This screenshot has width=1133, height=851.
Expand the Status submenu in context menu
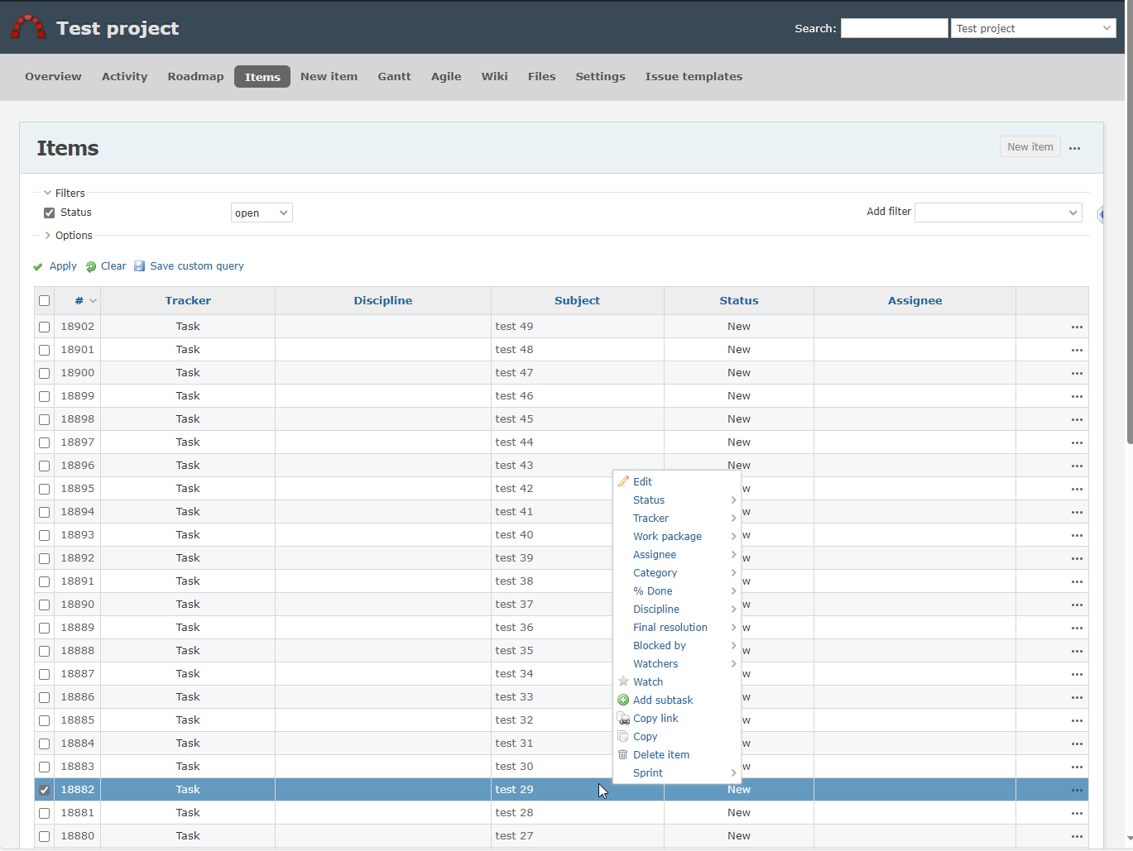click(677, 500)
